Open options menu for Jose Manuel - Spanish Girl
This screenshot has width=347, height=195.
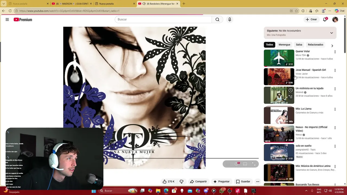tap(335, 70)
